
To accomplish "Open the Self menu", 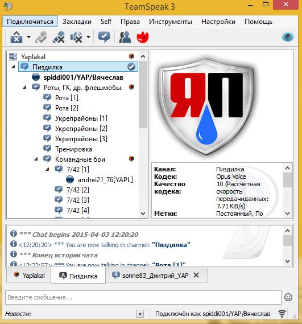I will click(106, 22).
